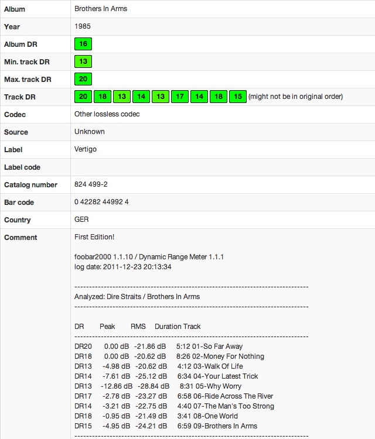The image size is (375, 439).
Task: Select the 'Other lossless codec' text
Action: point(107,114)
